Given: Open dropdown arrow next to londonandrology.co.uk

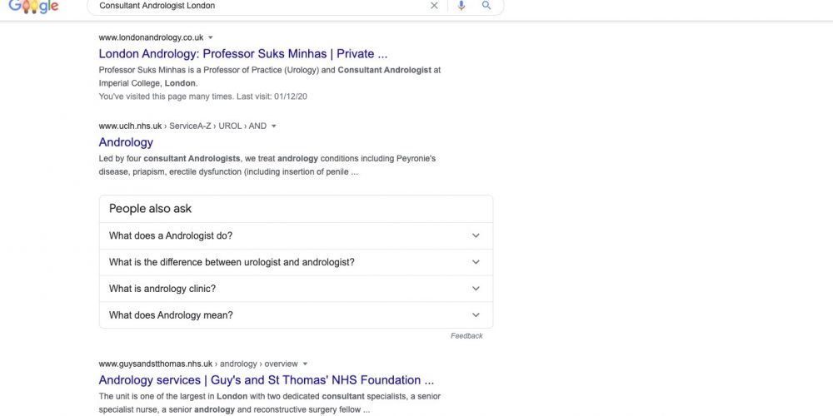Looking at the screenshot, I should coord(211,37).
